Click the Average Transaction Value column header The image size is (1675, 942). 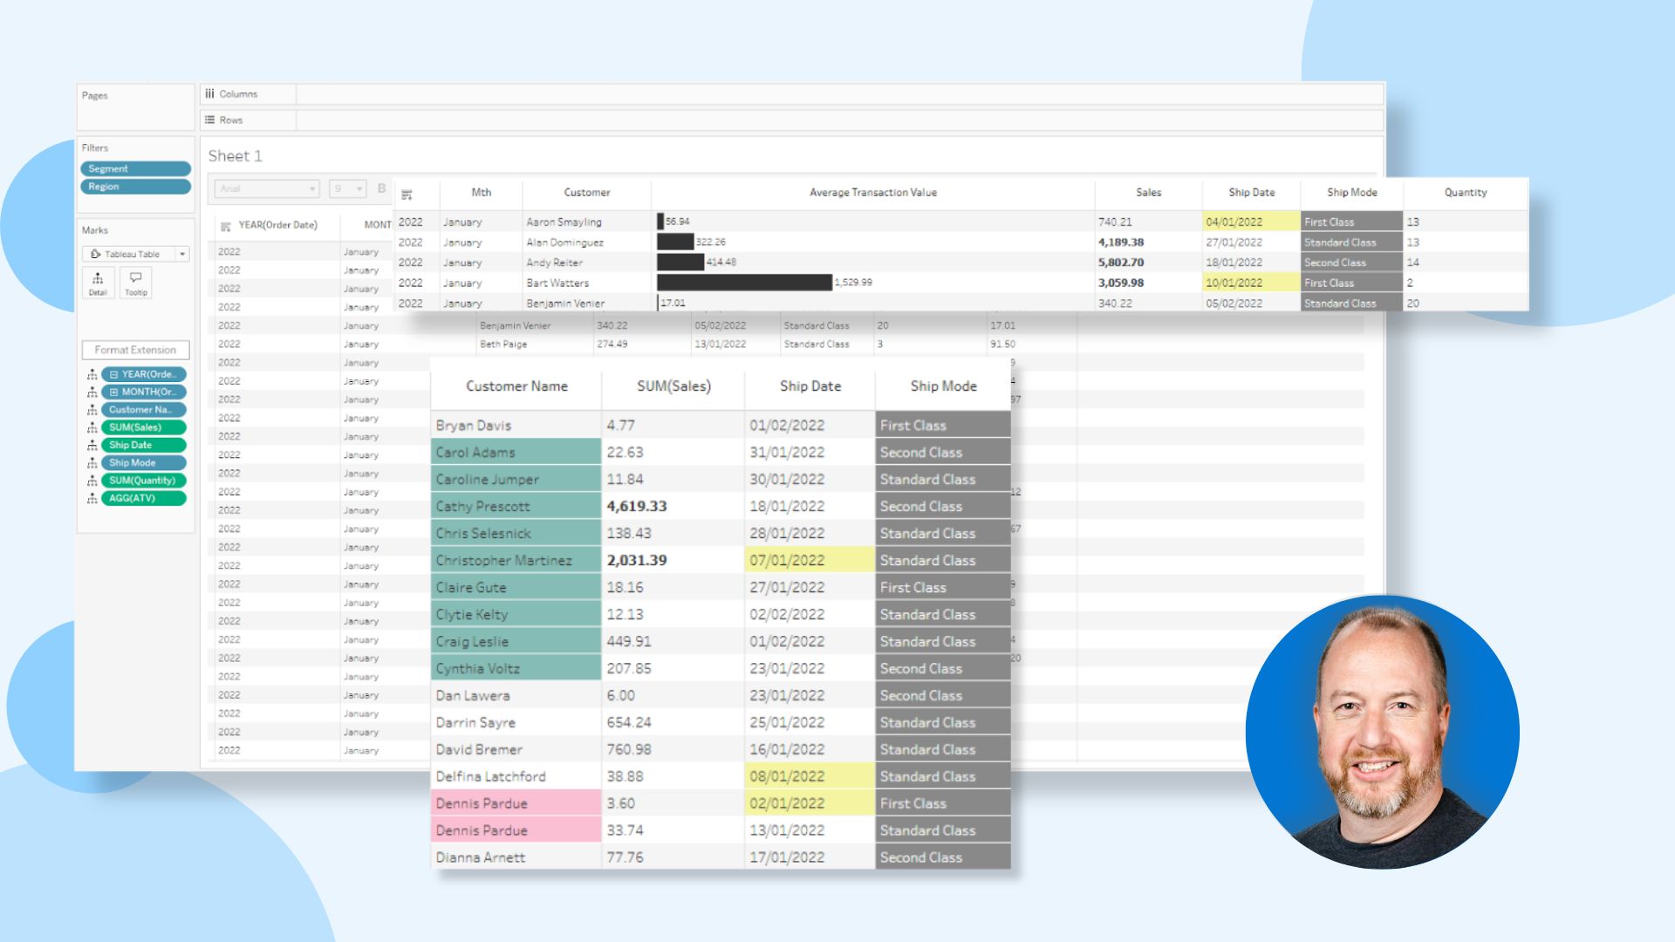[x=872, y=193]
